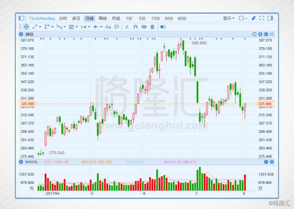294x209 pixels.
Task: Switch to the 周线 weekly chart tab
Action: click(103, 18)
